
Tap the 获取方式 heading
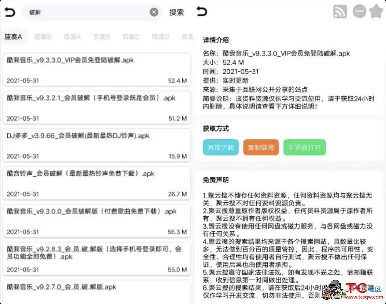[216, 128]
